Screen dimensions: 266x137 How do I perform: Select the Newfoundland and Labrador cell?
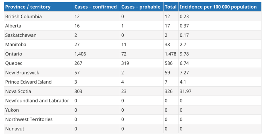pos(37,101)
